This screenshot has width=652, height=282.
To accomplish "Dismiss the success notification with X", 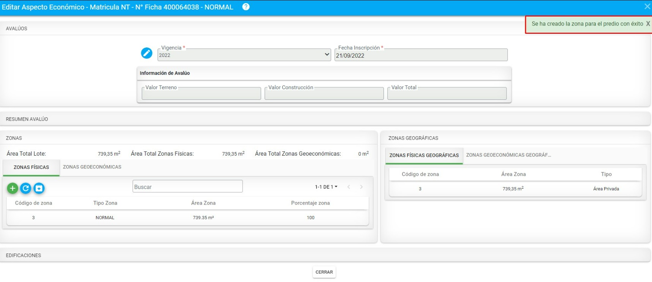I will tap(648, 24).
